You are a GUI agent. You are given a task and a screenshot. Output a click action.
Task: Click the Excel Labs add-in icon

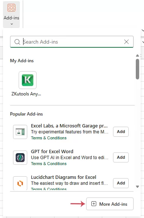[20, 132]
